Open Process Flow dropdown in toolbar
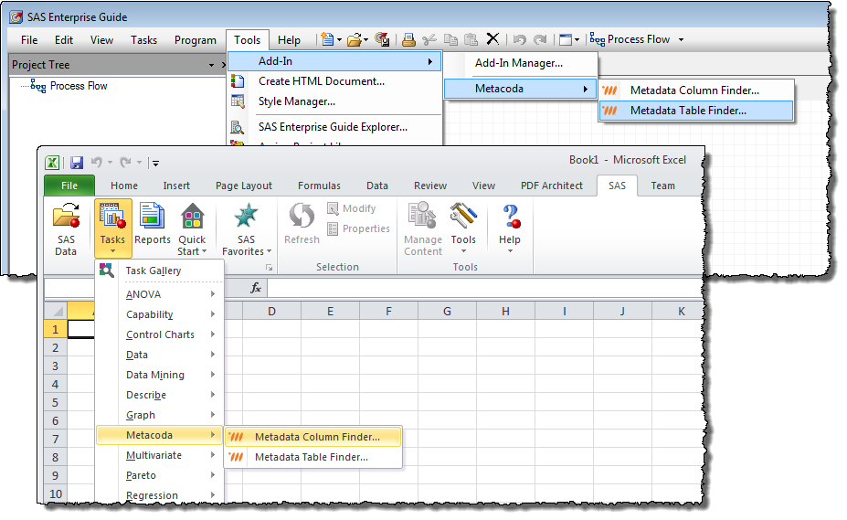Image resolution: width=847 pixels, height=520 pixels. click(682, 39)
